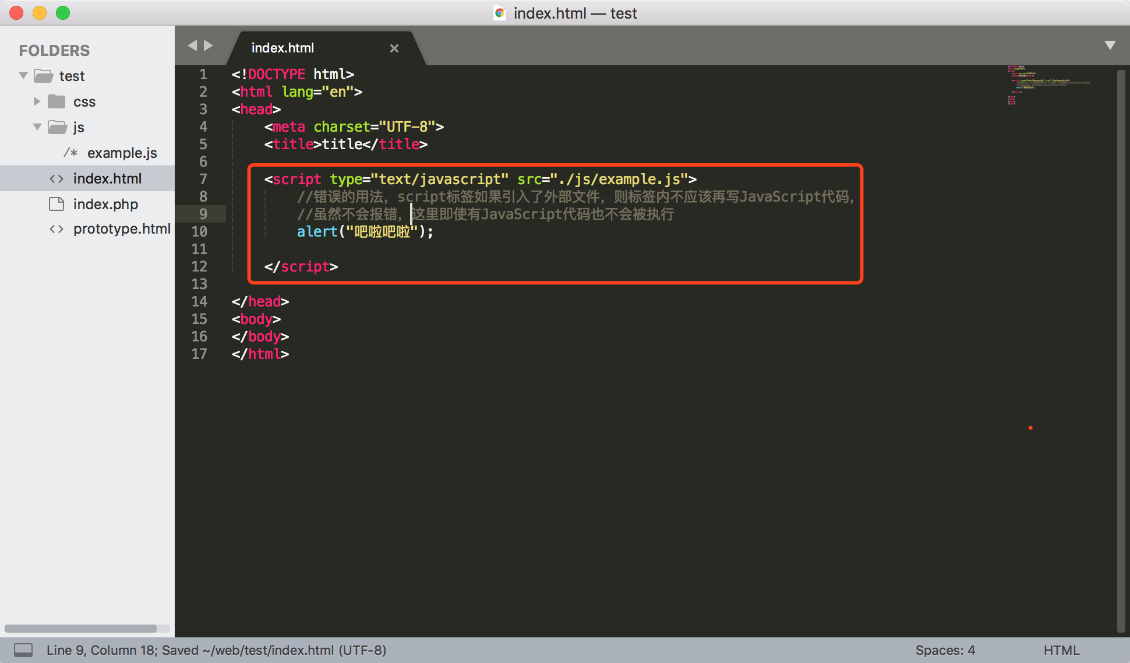The width and height of the screenshot is (1130, 663).
Task: Click the sidebar horizontal scrollbar
Action: [80, 629]
